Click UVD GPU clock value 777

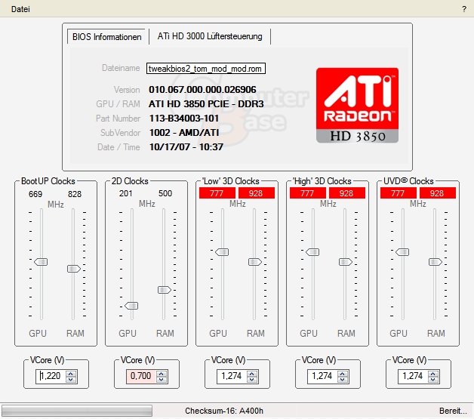[x=398, y=193]
